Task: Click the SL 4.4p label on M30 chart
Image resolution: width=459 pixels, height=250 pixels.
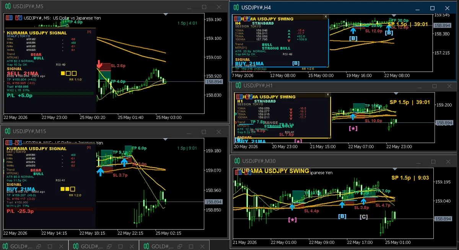Action: coord(311,211)
